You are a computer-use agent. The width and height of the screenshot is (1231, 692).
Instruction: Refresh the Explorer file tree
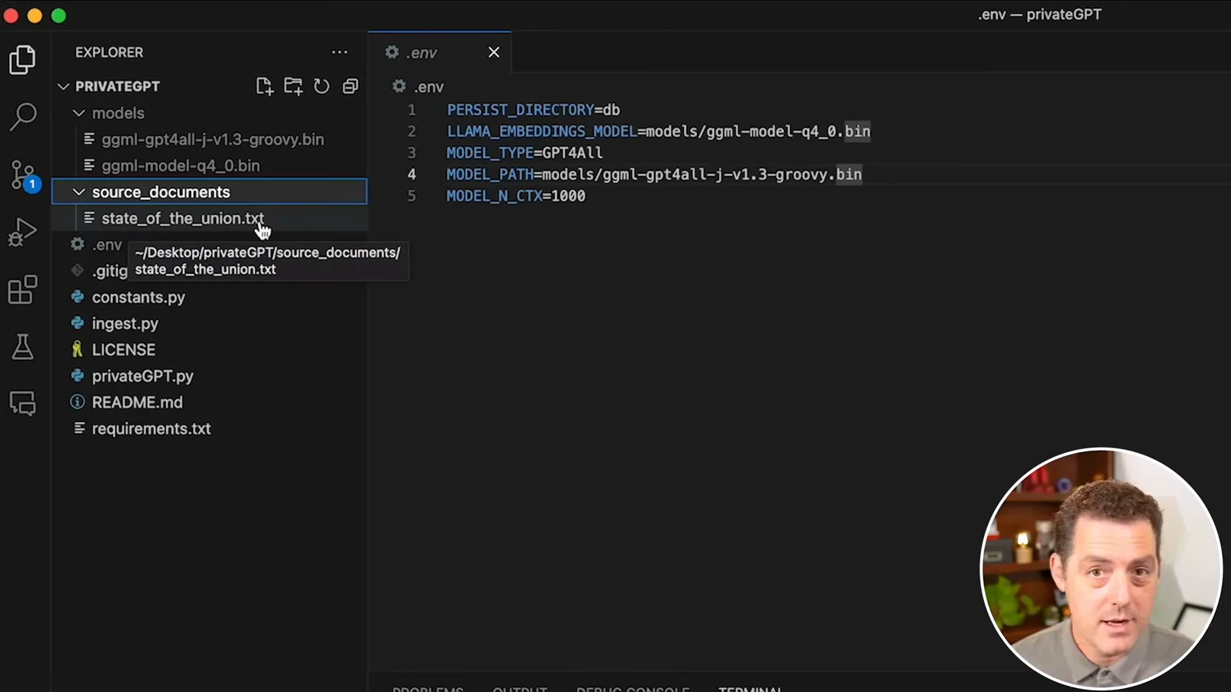click(x=322, y=86)
